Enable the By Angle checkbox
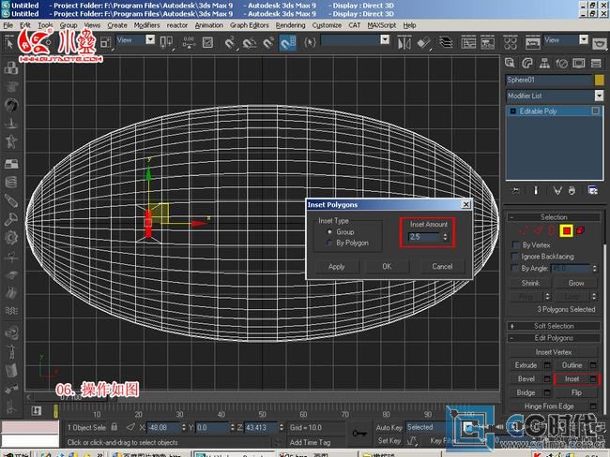Image resolution: width=610 pixels, height=457 pixels. 515,268
